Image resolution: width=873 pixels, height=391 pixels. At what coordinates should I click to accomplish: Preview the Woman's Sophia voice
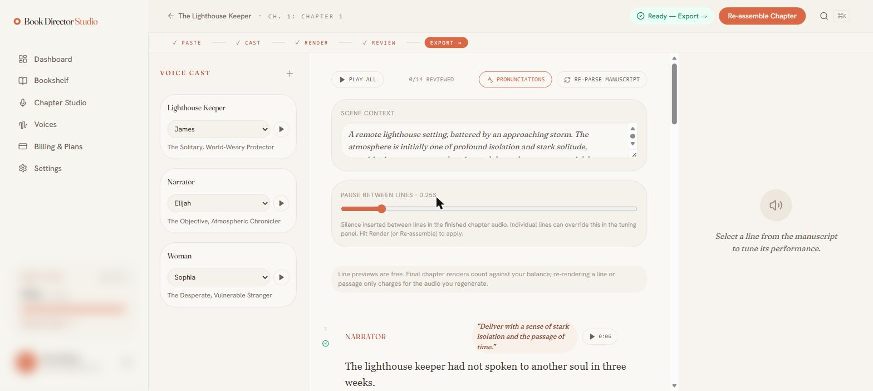[281, 277]
